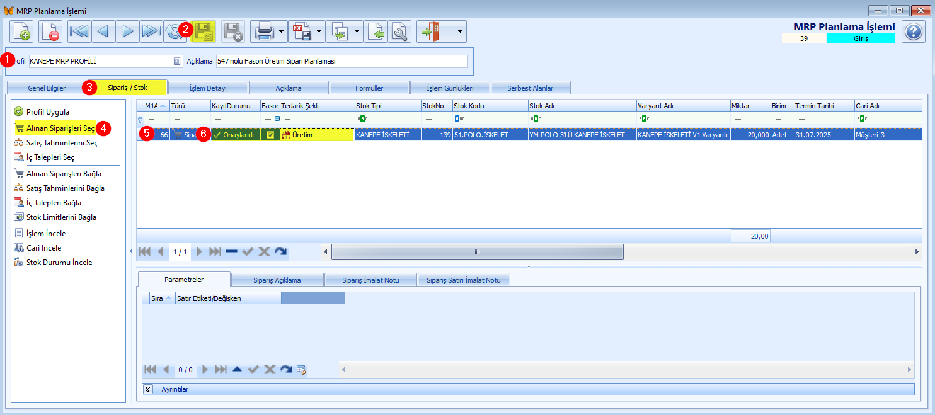Create a new record with the add-document icon

(21, 31)
